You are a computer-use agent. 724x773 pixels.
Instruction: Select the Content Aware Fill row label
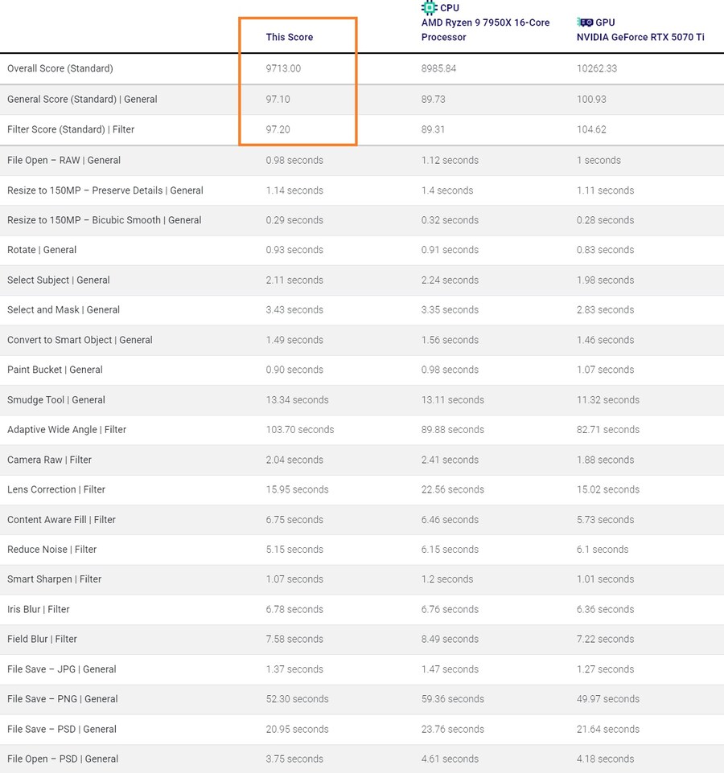[x=61, y=520]
